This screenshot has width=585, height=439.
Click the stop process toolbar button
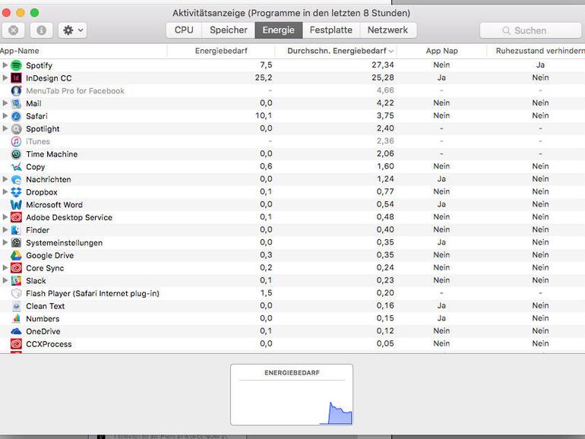click(x=14, y=30)
